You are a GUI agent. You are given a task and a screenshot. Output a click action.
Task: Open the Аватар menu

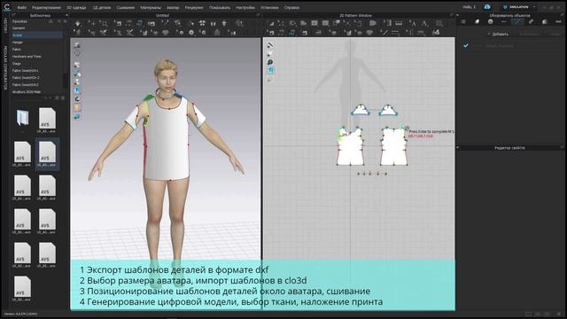click(173, 7)
